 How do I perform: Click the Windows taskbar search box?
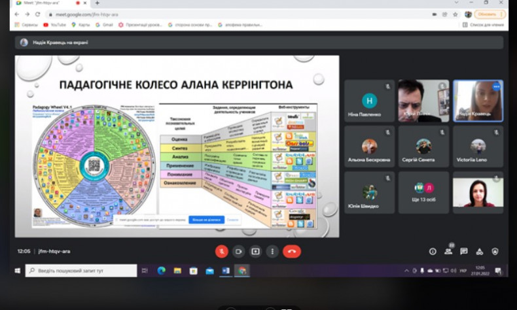(x=81, y=271)
